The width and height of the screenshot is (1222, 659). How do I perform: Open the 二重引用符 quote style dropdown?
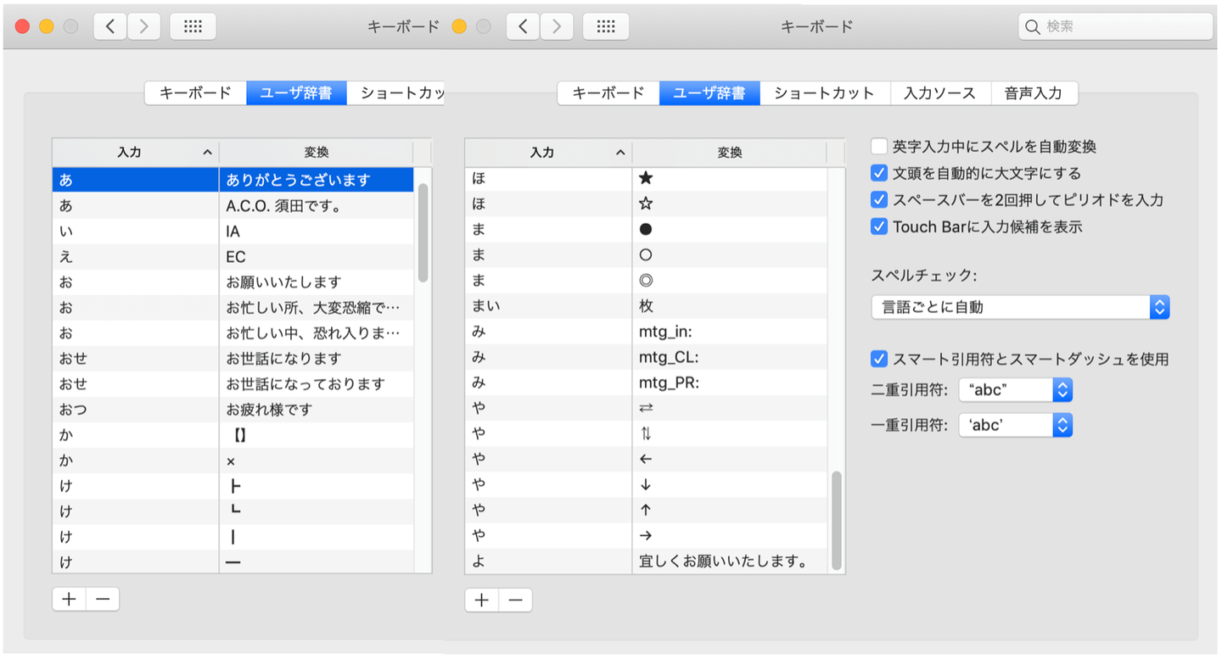tap(1016, 390)
